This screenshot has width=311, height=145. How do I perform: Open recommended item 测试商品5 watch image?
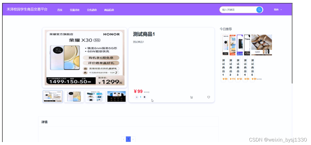[261, 45]
